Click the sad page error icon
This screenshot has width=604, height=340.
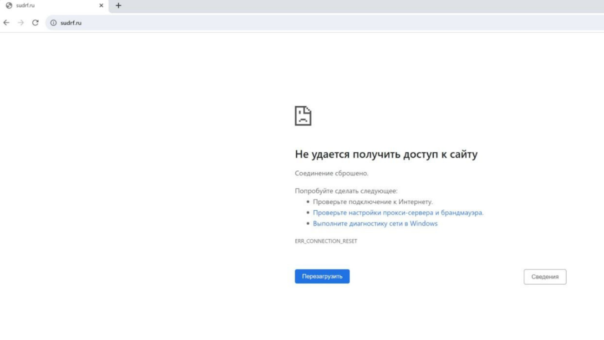(x=303, y=116)
